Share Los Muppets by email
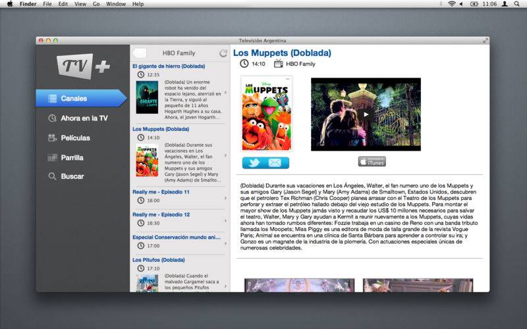 tap(275, 163)
